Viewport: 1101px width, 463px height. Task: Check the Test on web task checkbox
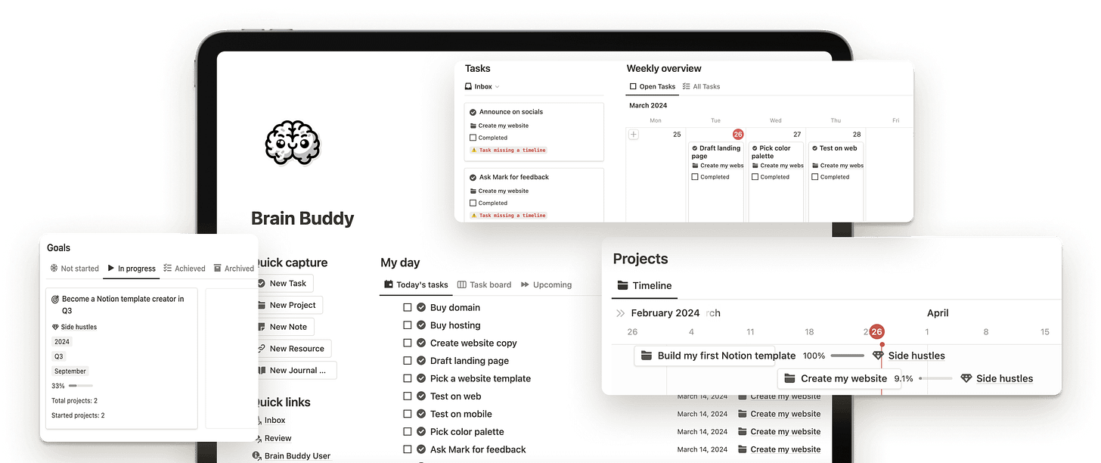pos(408,396)
